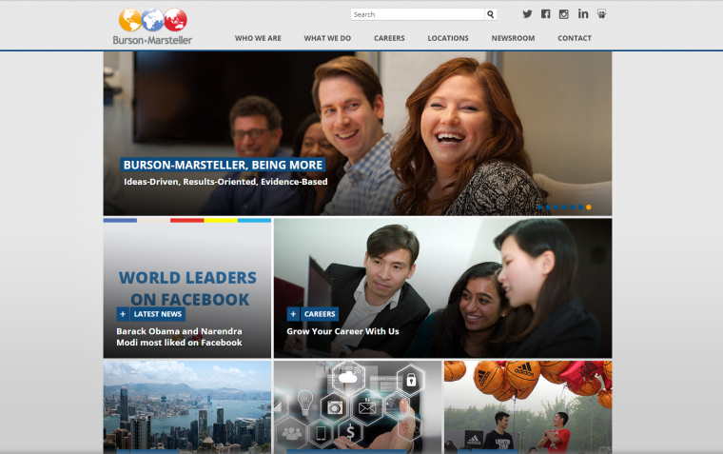
Task: Select the fourth carousel slide dot
Action: click(x=564, y=207)
